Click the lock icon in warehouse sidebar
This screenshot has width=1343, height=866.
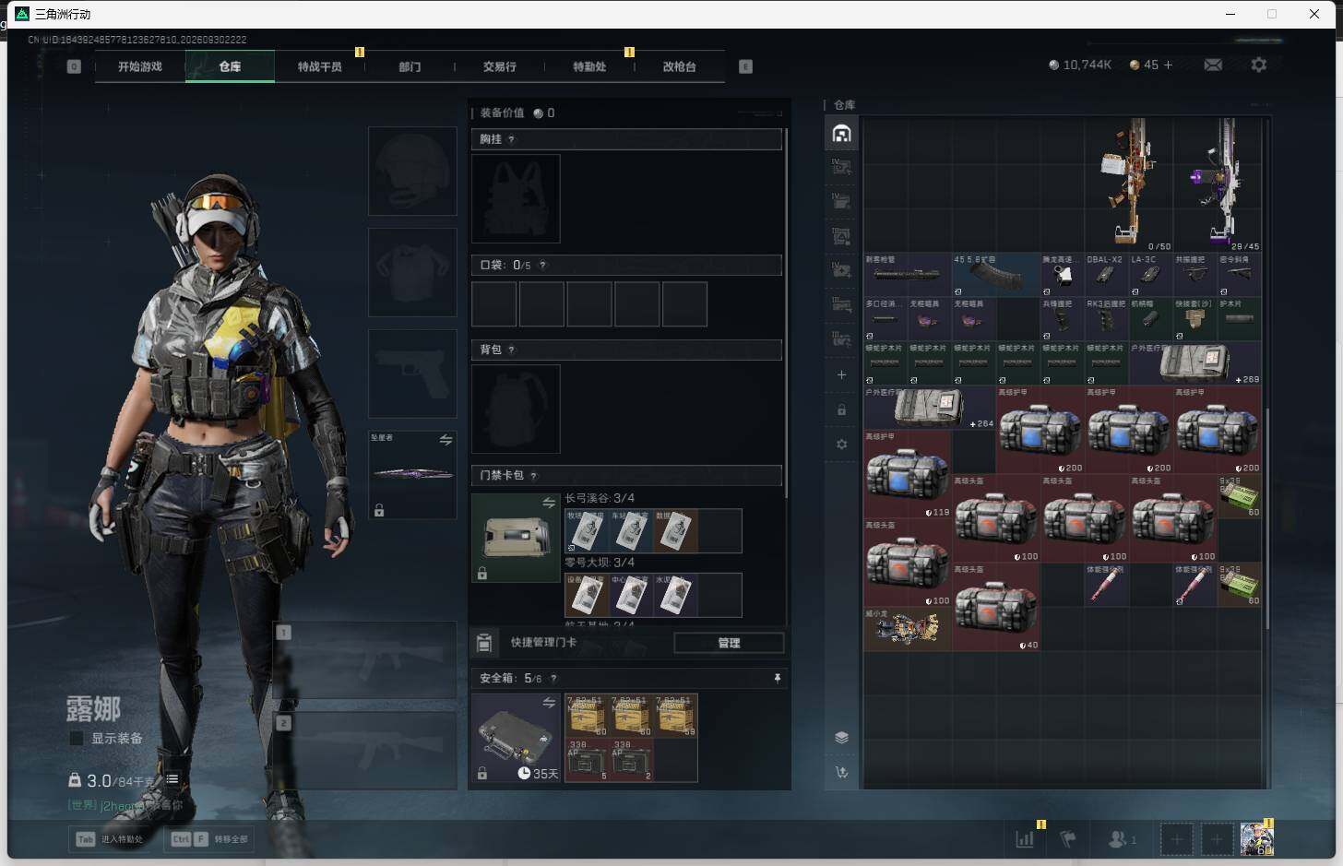coord(841,409)
